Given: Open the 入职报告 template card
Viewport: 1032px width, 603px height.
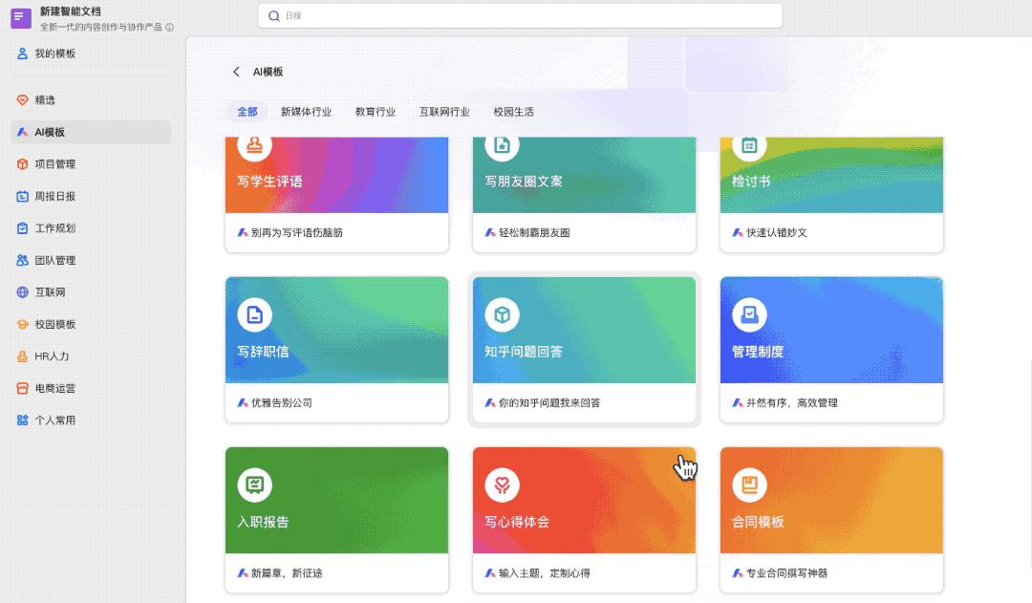Looking at the screenshot, I should pyautogui.click(x=337, y=520).
